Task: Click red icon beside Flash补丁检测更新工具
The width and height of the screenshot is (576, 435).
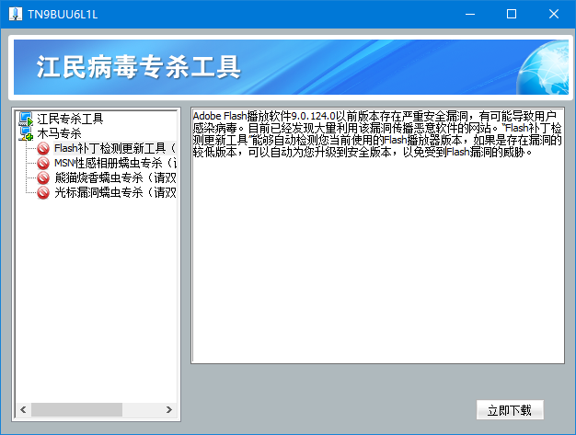Action: (43, 148)
